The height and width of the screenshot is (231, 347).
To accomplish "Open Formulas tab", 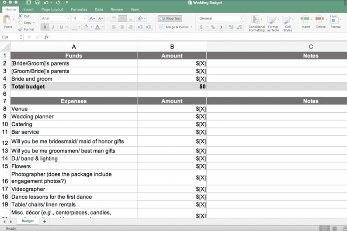I will (79, 10).
